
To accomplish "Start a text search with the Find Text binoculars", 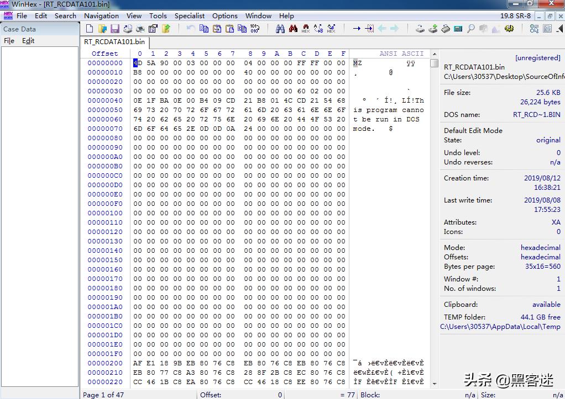I will coord(280,28).
